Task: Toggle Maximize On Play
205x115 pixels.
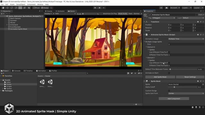Action: (110, 14)
